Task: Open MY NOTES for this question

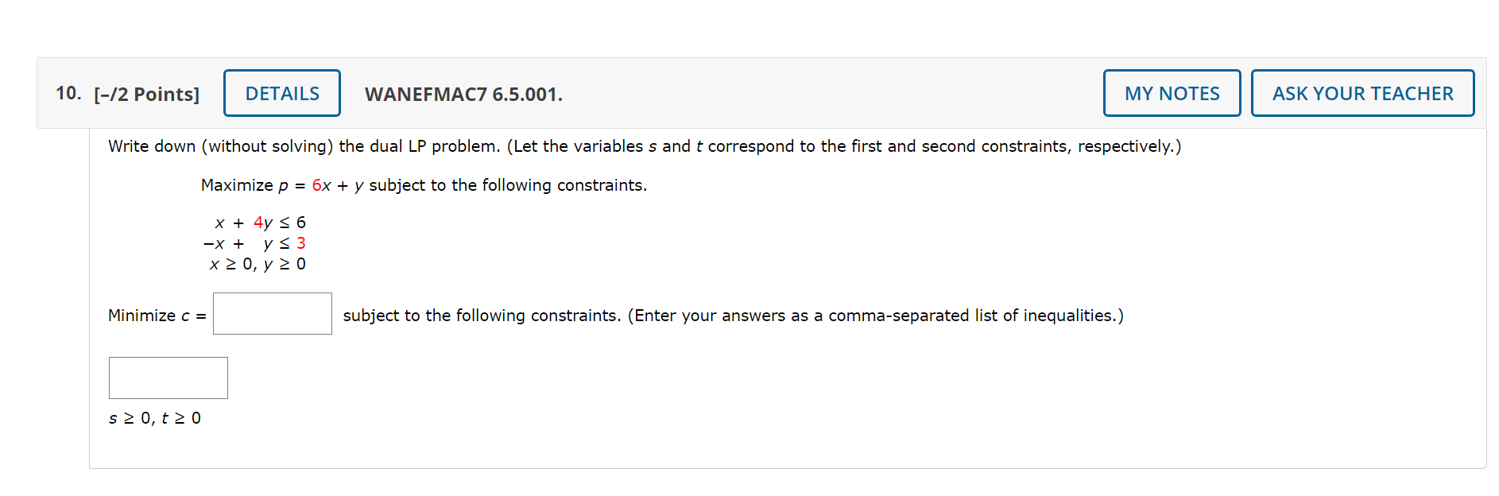Action: click(x=1171, y=93)
